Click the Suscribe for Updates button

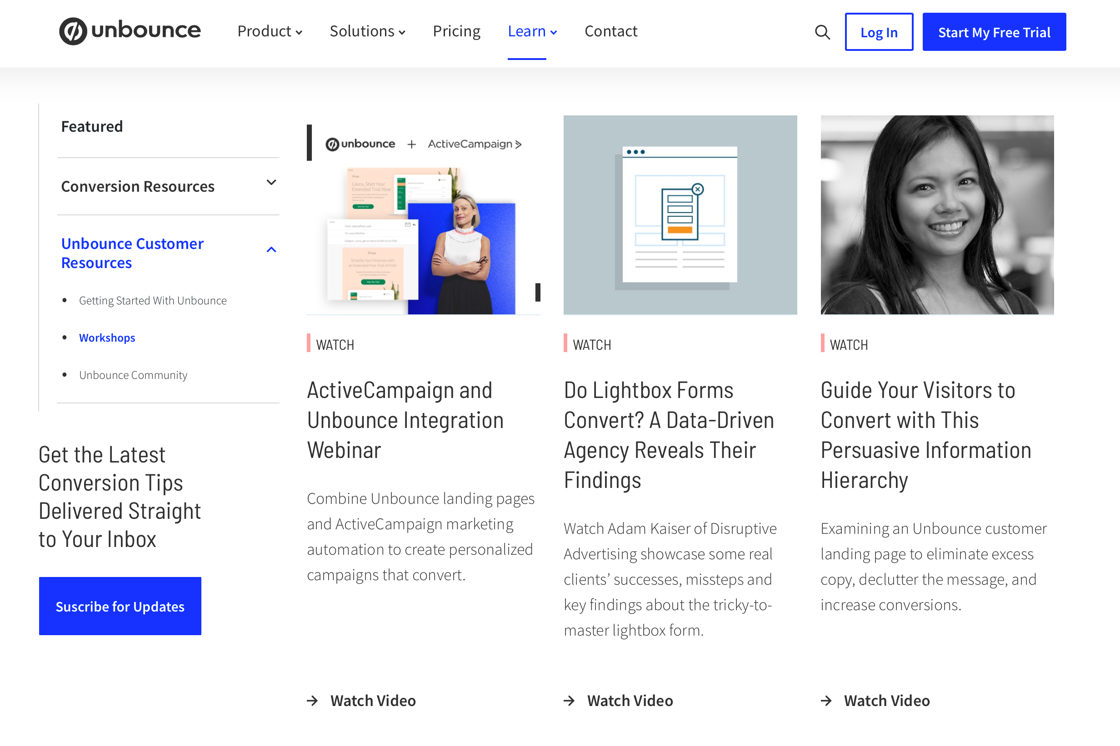[x=120, y=606]
